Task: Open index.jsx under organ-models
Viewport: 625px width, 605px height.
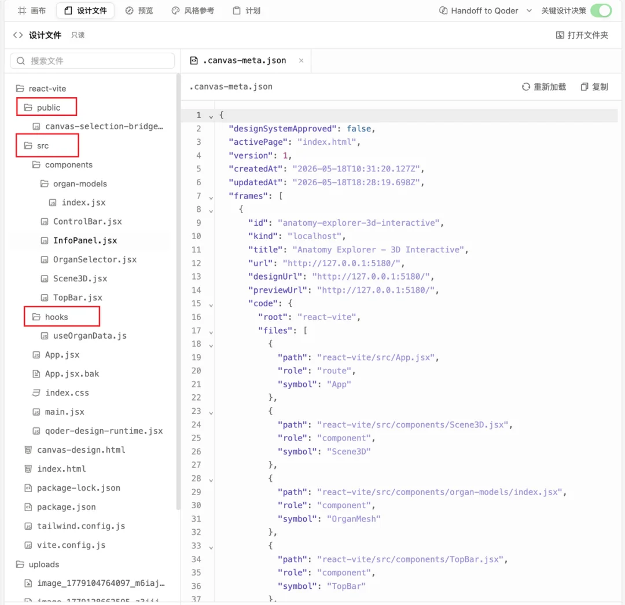Action: 78,203
